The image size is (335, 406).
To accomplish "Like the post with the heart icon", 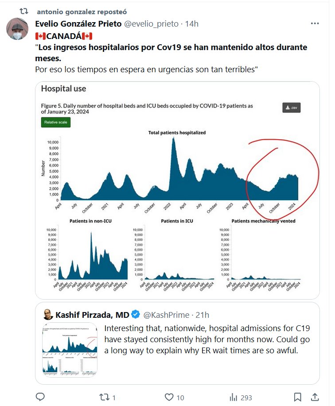I will pos(168,397).
